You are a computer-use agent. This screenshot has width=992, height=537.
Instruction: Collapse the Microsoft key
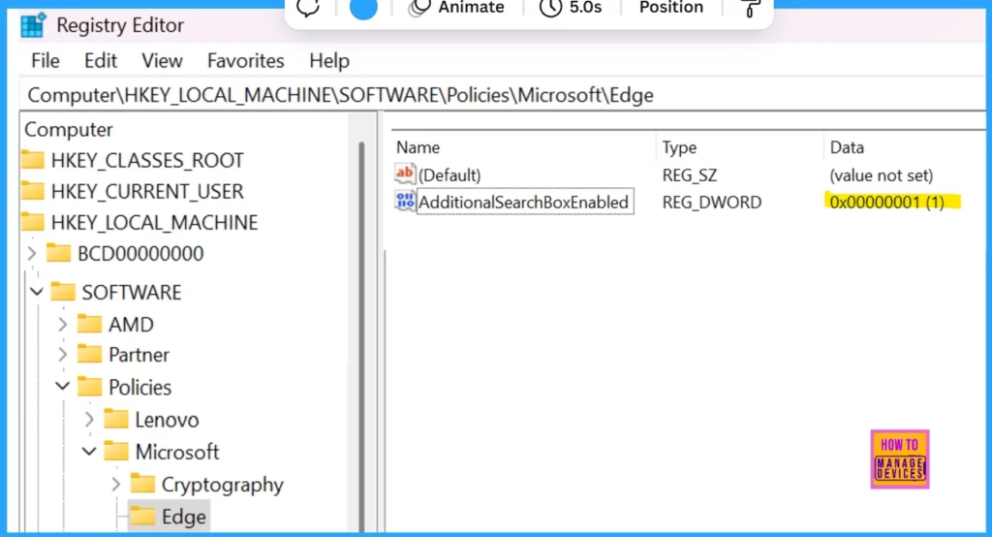coord(89,452)
